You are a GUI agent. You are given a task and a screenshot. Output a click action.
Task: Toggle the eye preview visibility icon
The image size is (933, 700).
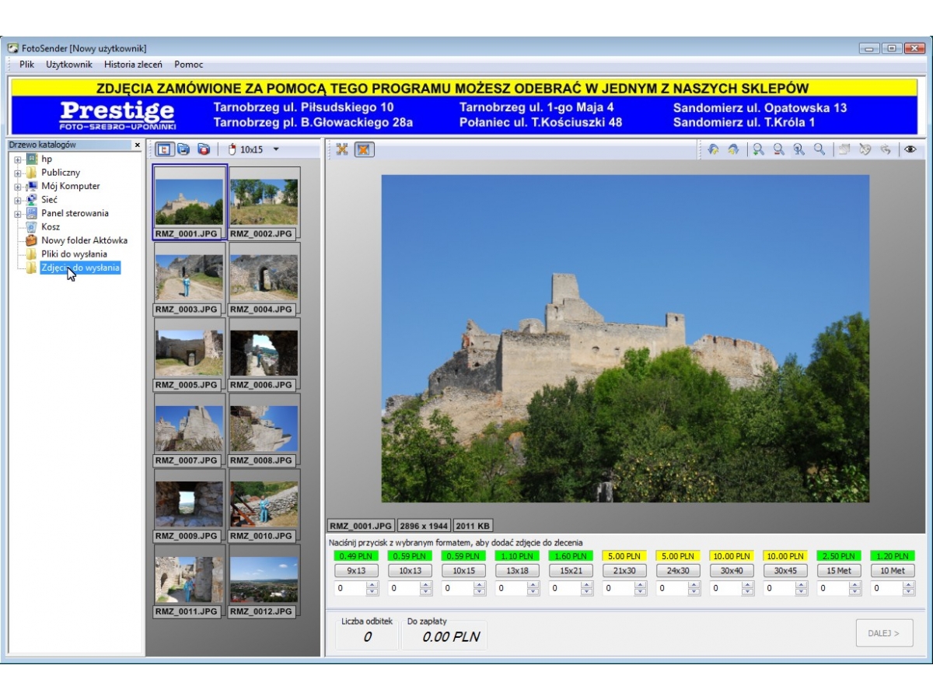(910, 150)
